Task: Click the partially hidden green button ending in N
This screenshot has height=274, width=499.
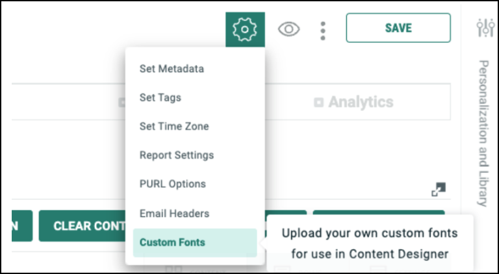Action: (13, 226)
